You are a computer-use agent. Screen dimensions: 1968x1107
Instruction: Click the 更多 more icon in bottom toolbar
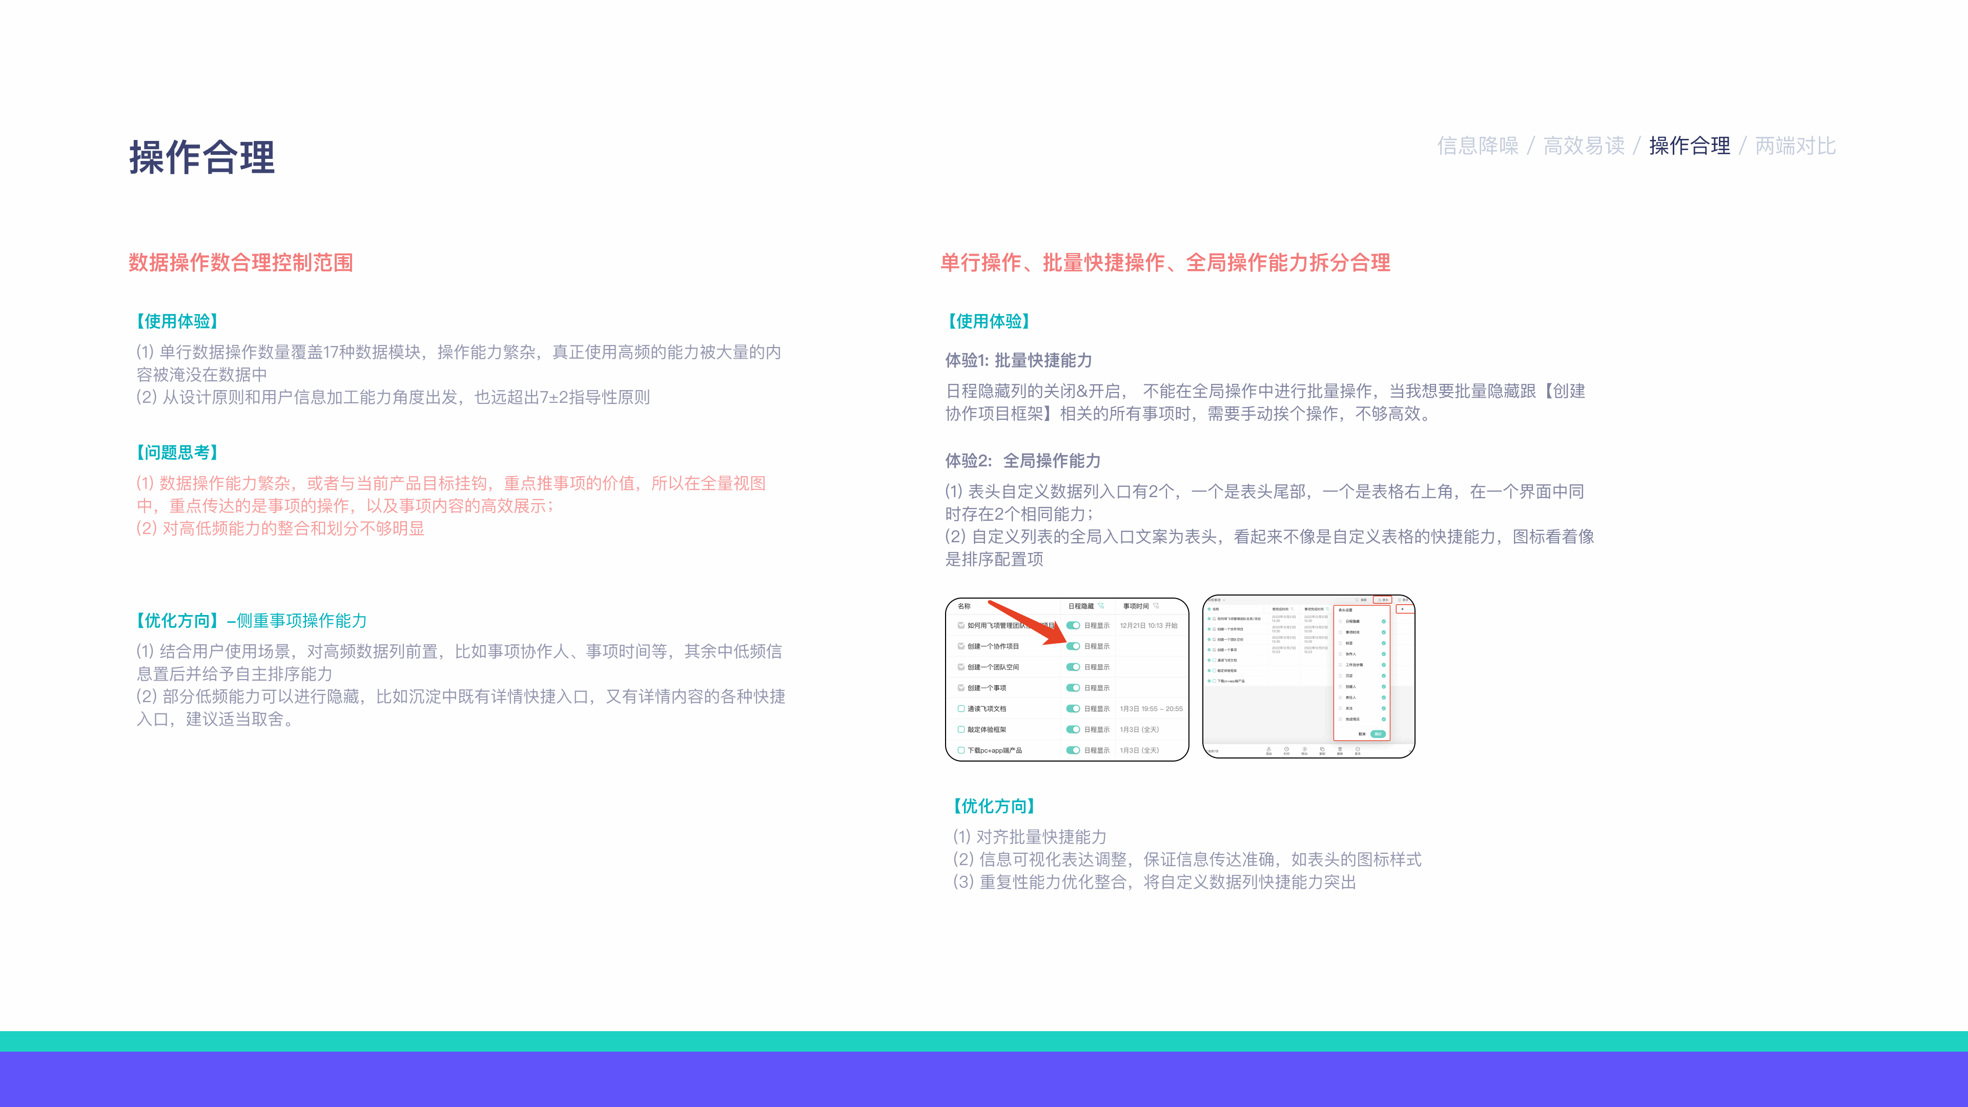coord(1358,750)
